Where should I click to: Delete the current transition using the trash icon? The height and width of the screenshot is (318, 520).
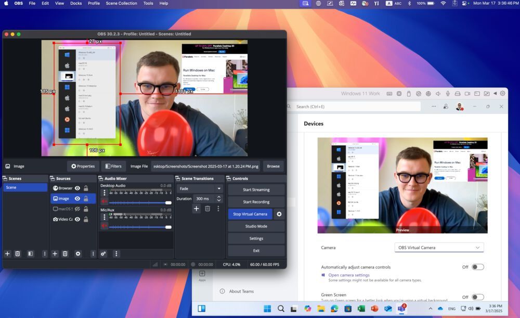(207, 208)
